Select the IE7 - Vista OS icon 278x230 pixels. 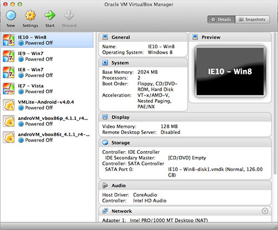8,88
